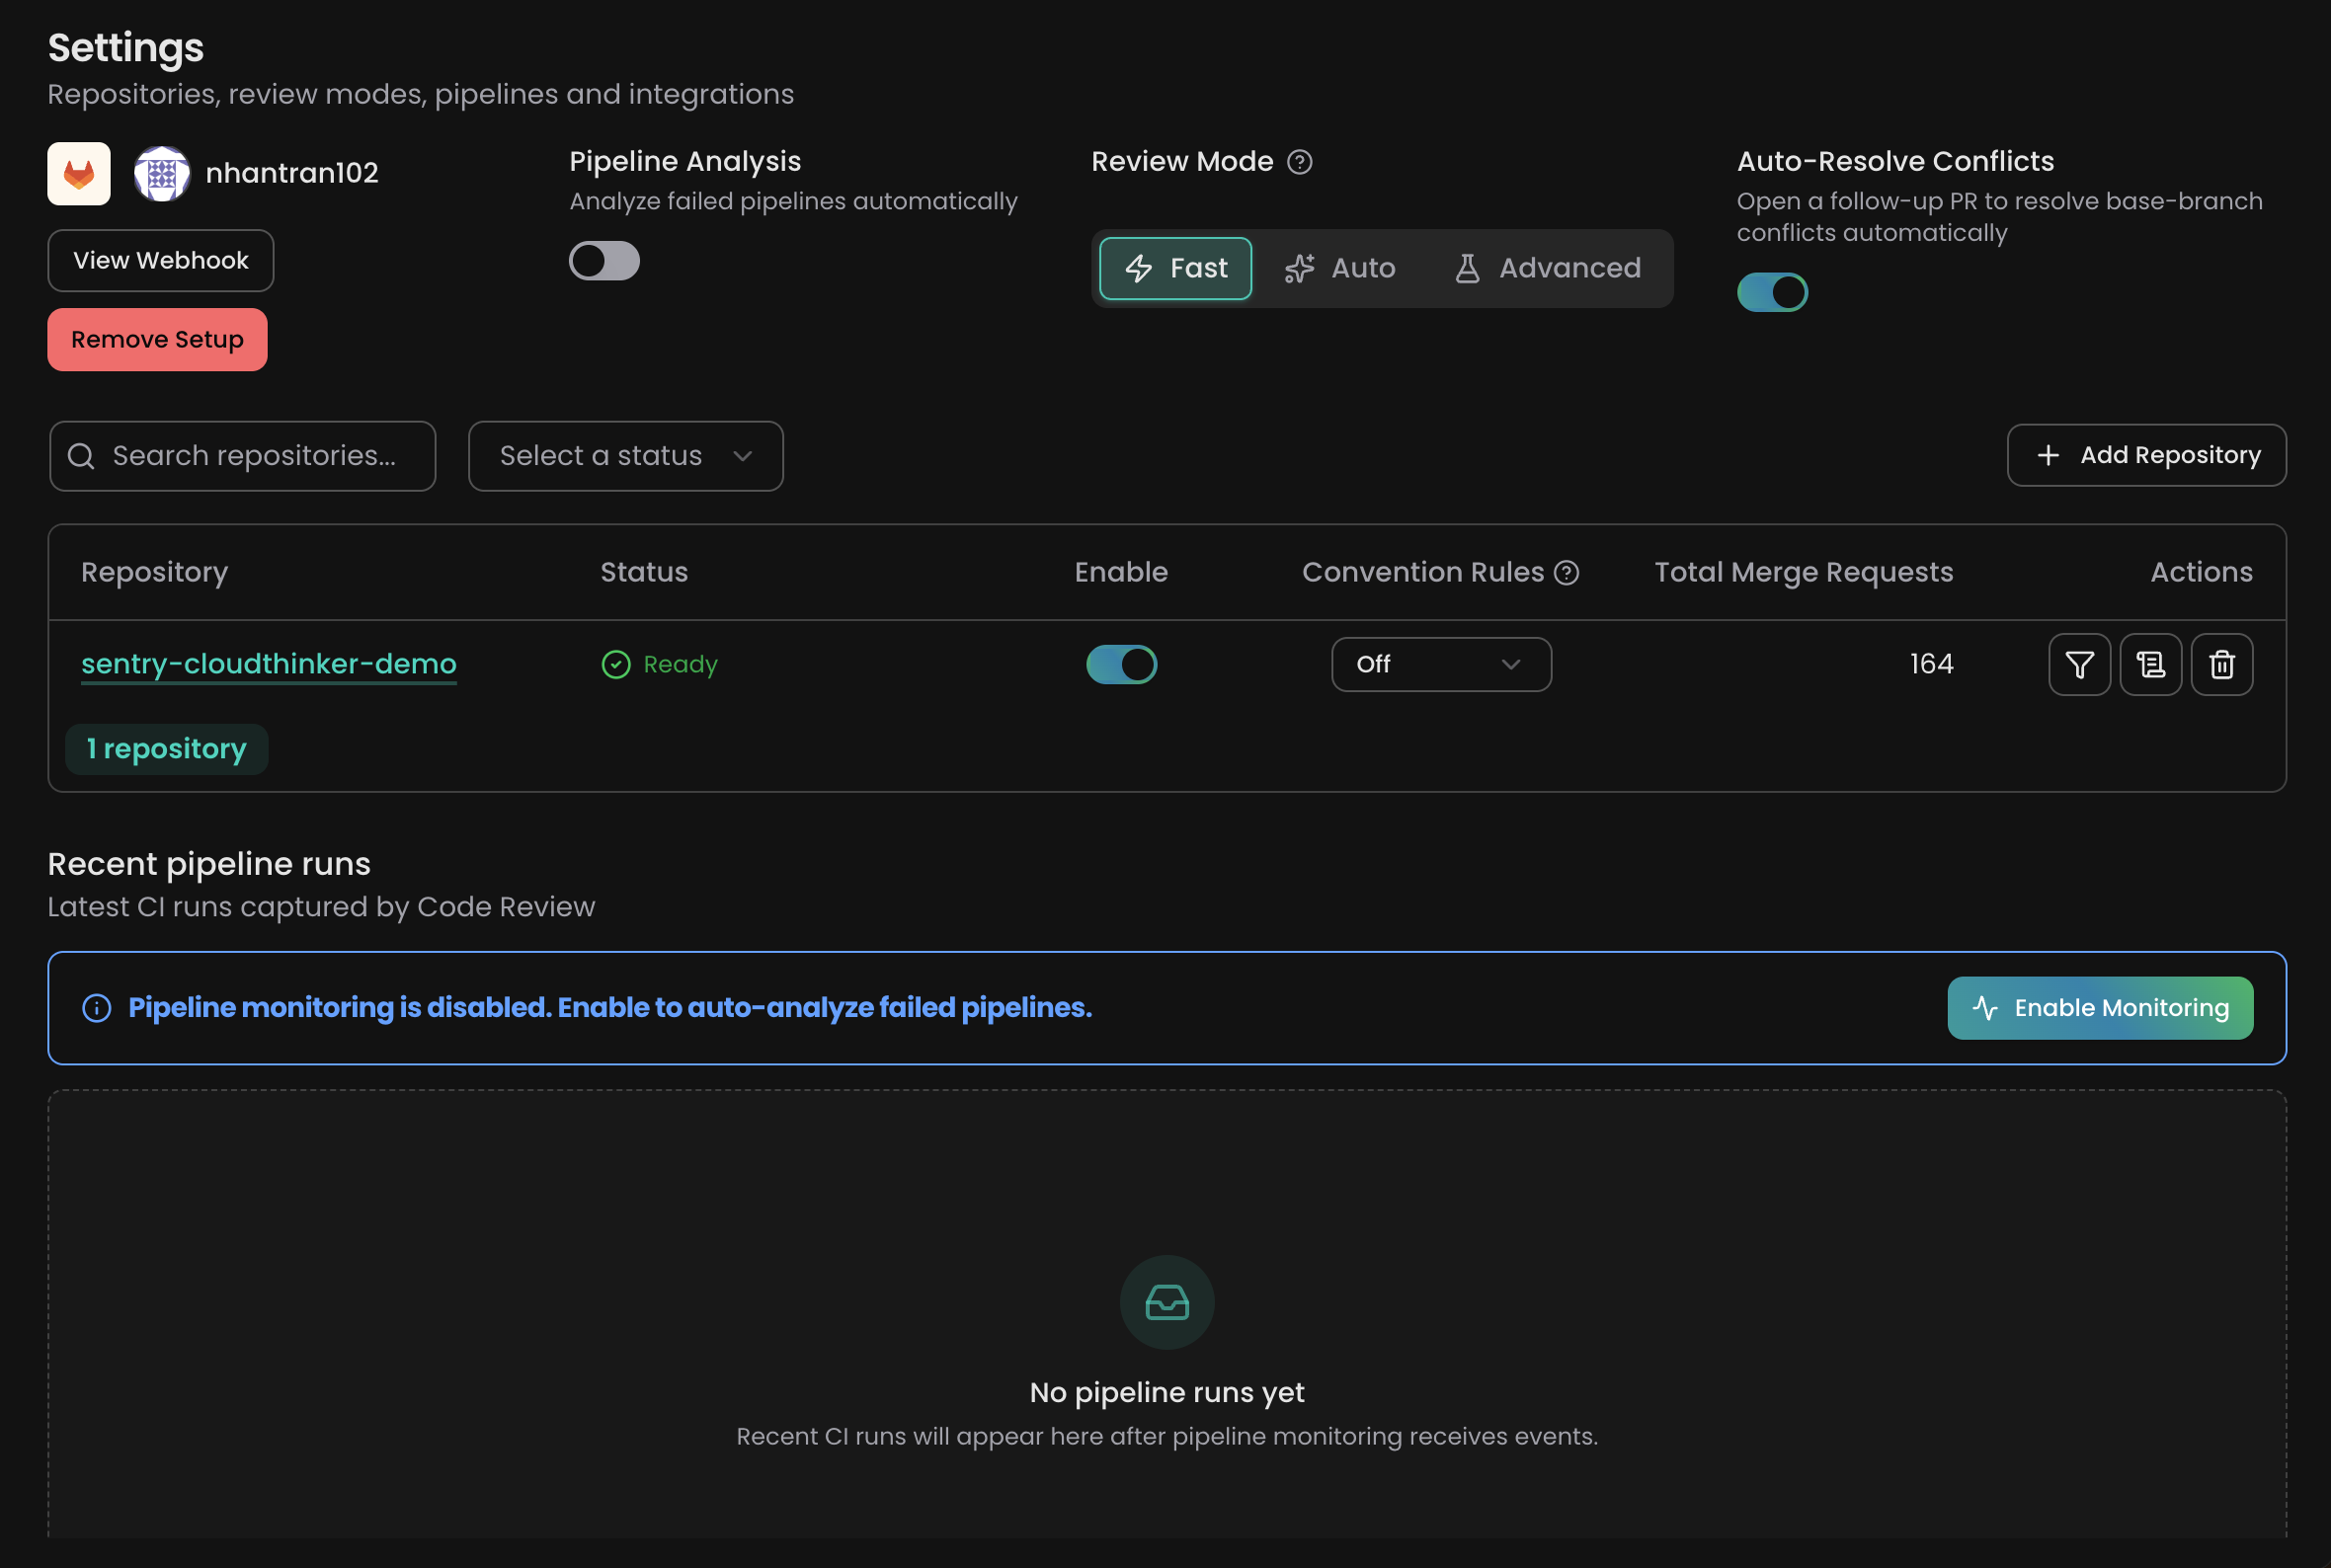
Task: Click the Remove Setup button
Action: click(158, 340)
